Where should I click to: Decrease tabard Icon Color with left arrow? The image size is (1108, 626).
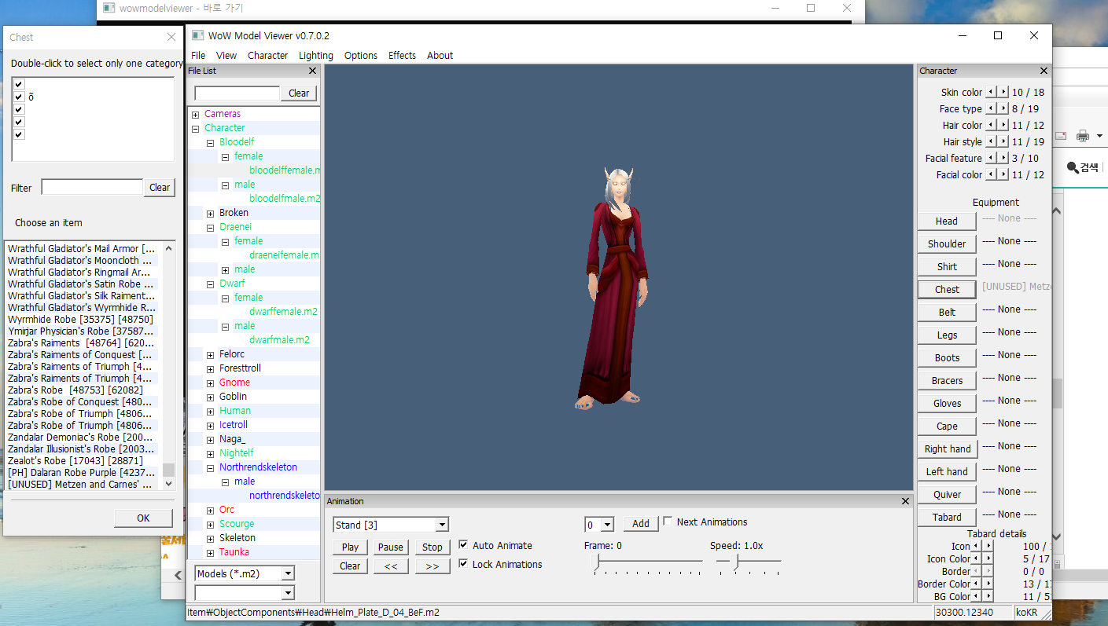point(977,558)
